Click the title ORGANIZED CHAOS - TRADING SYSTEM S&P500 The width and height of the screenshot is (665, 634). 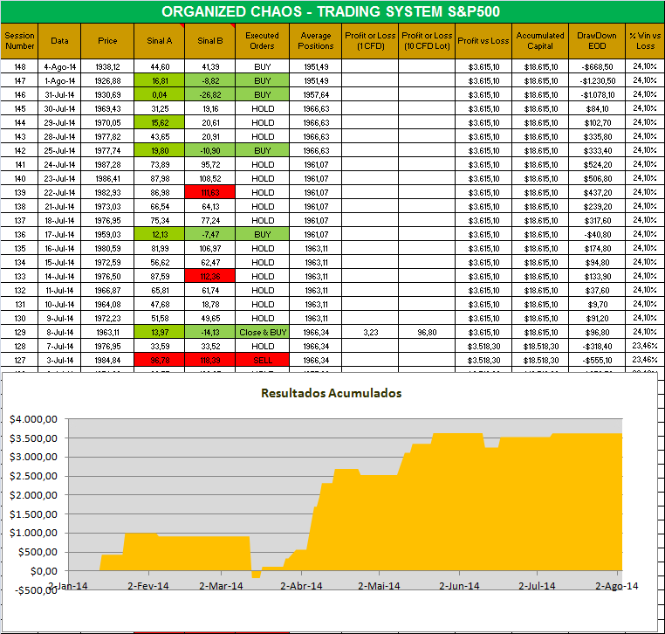click(331, 11)
